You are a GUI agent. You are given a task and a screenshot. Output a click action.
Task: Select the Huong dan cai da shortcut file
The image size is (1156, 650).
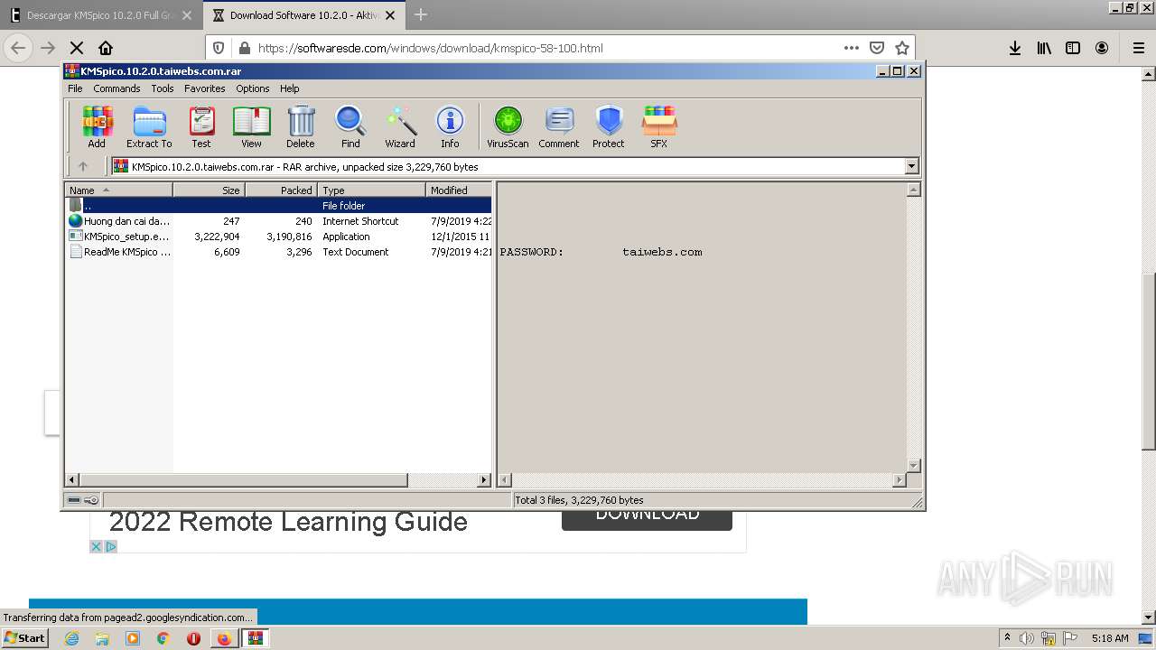click(x=279, y=221)
